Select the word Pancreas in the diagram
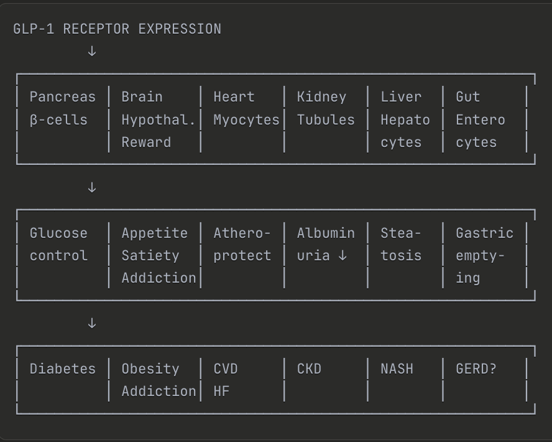Screen dimensions: 552x442 63,97
